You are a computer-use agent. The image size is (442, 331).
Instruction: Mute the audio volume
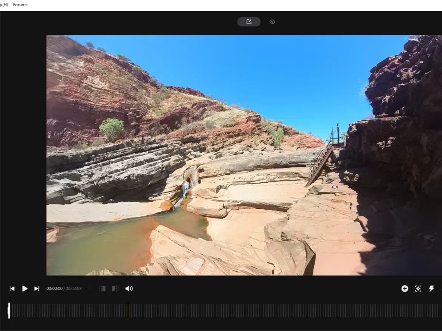click(129, 289)
